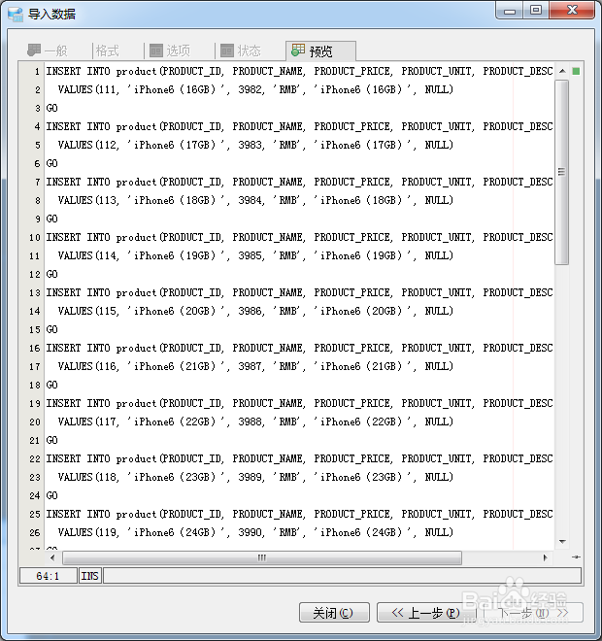Click VALUES(114 line with 3985
This screenshot has width=602, height=641.
click(255, 255)
